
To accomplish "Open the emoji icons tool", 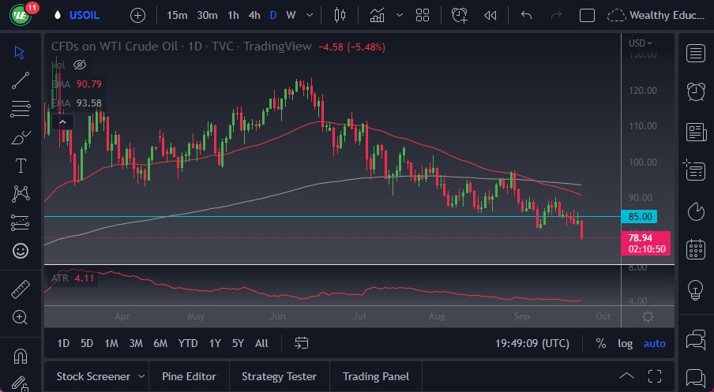I will pos(21,251).
